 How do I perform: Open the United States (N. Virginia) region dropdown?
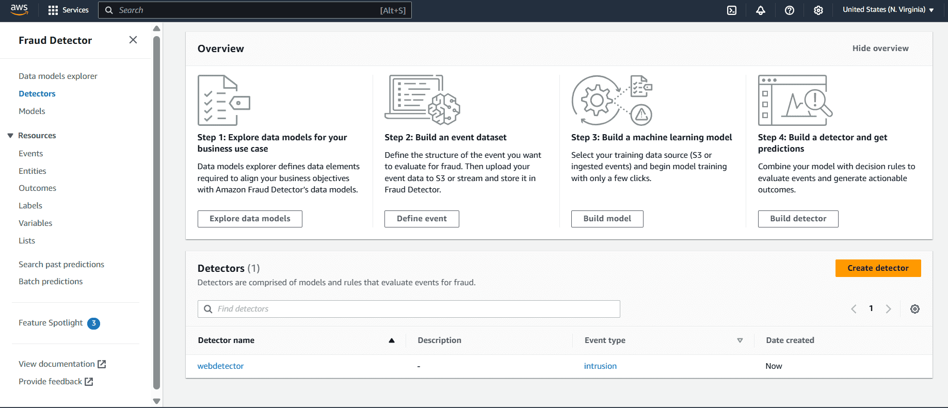888,10
